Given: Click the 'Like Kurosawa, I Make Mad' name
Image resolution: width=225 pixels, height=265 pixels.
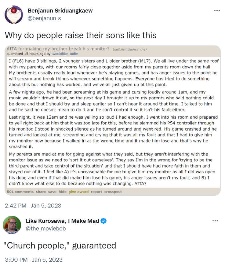Looking at the screenshot, I should (62, 221).
